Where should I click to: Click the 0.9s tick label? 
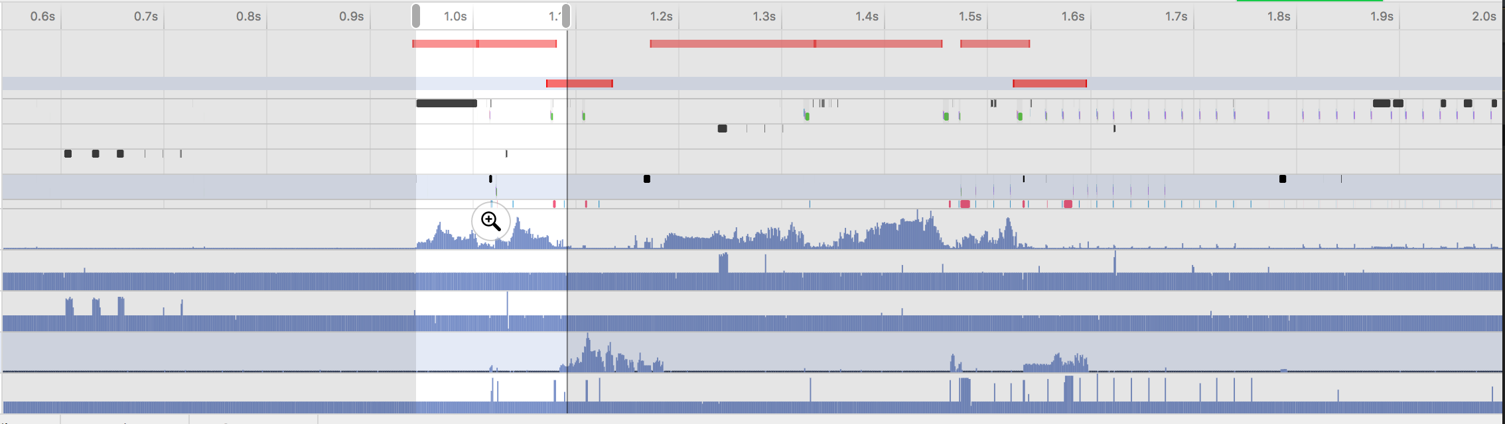[352, 17]
